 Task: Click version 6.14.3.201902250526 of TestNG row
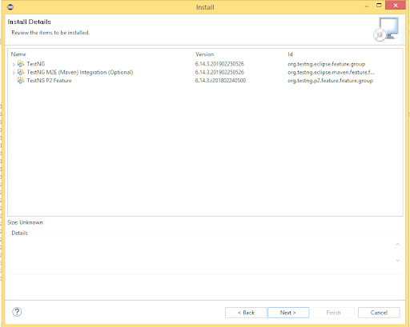click(x=219, y=64)
